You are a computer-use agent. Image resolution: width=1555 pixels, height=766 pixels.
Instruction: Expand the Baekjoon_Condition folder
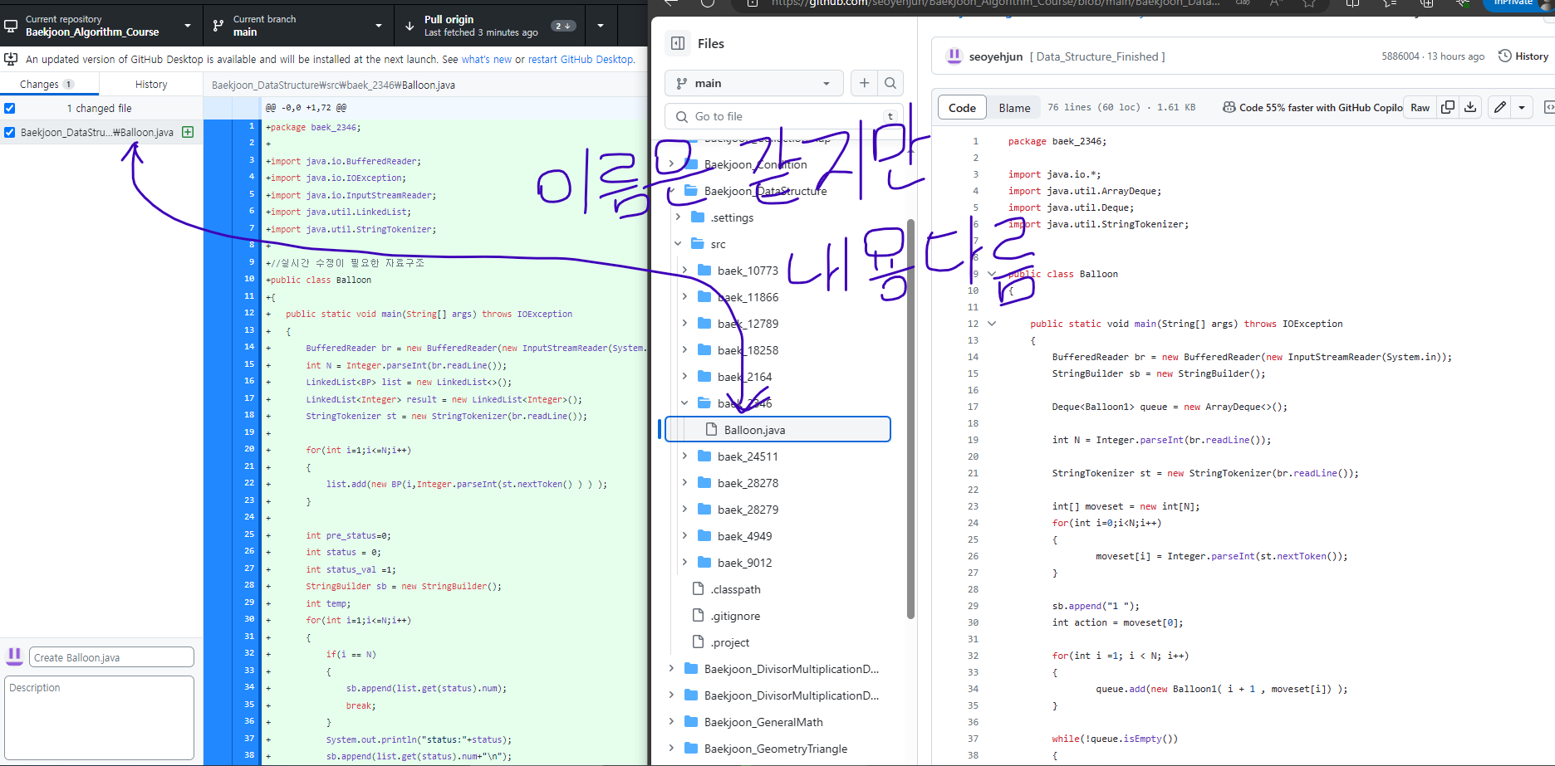pos(671,164)
